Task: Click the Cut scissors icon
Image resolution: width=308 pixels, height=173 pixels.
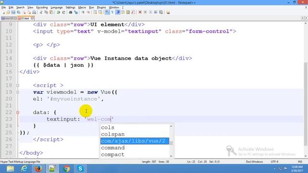Action: (x=41, y=12)
